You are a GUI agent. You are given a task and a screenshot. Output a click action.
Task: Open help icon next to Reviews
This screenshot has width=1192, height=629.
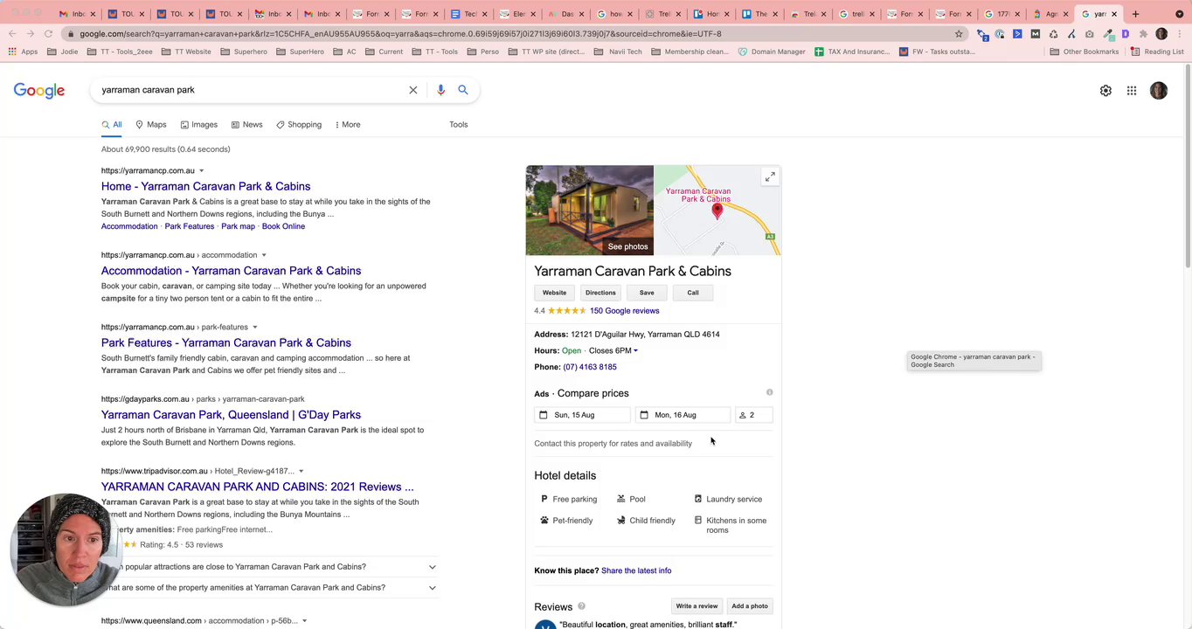pos(581,606)
